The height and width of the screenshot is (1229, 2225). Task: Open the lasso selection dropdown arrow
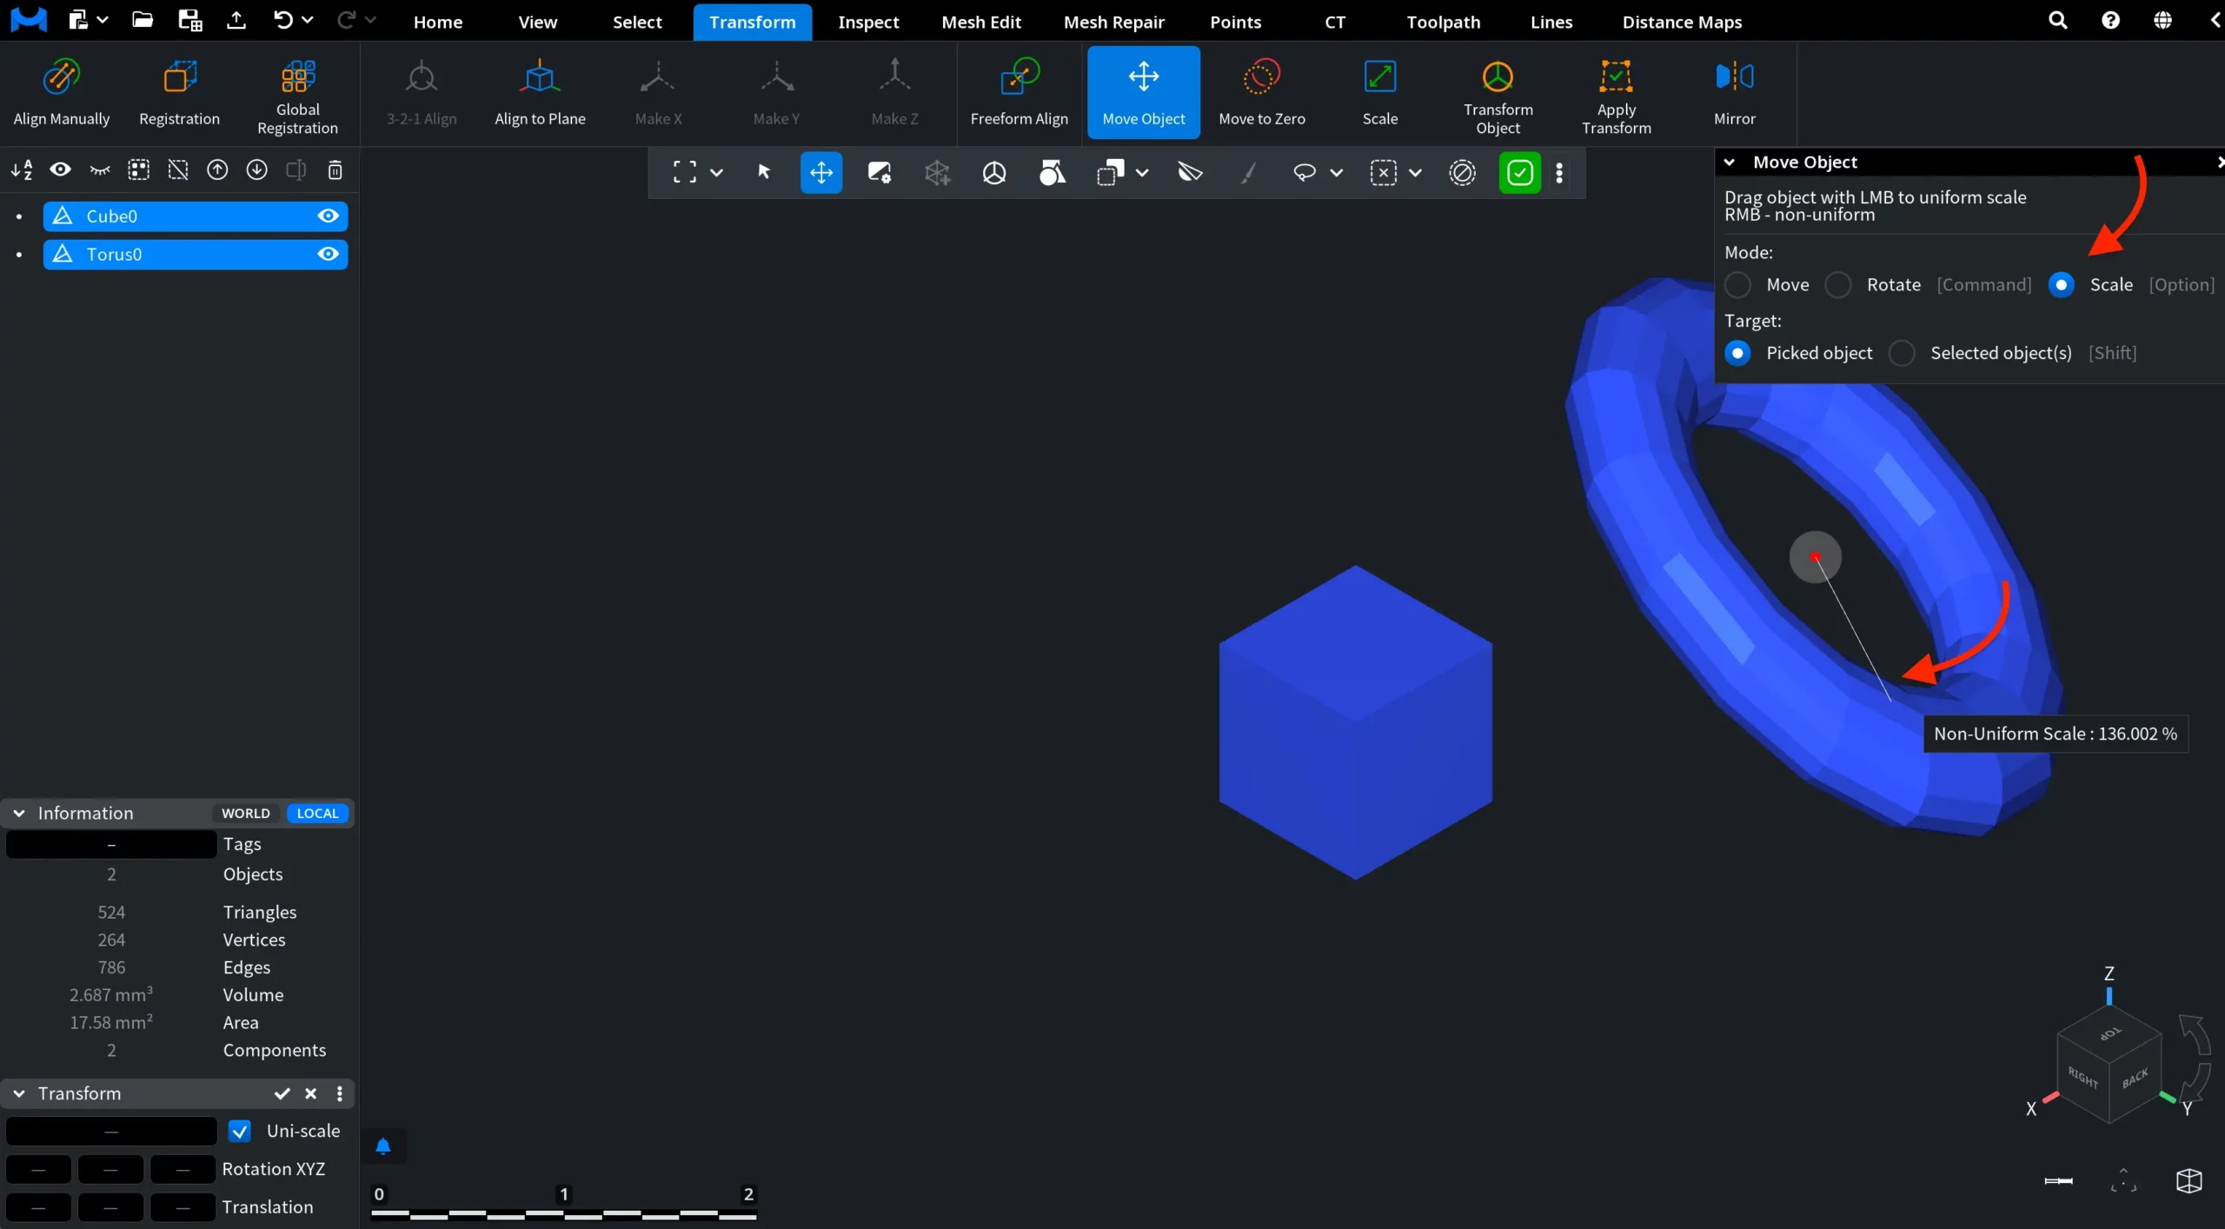[1337, 172]
